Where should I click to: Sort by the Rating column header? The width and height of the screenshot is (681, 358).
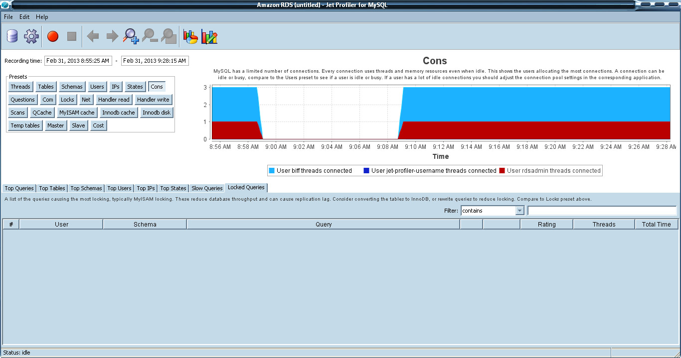547,225
